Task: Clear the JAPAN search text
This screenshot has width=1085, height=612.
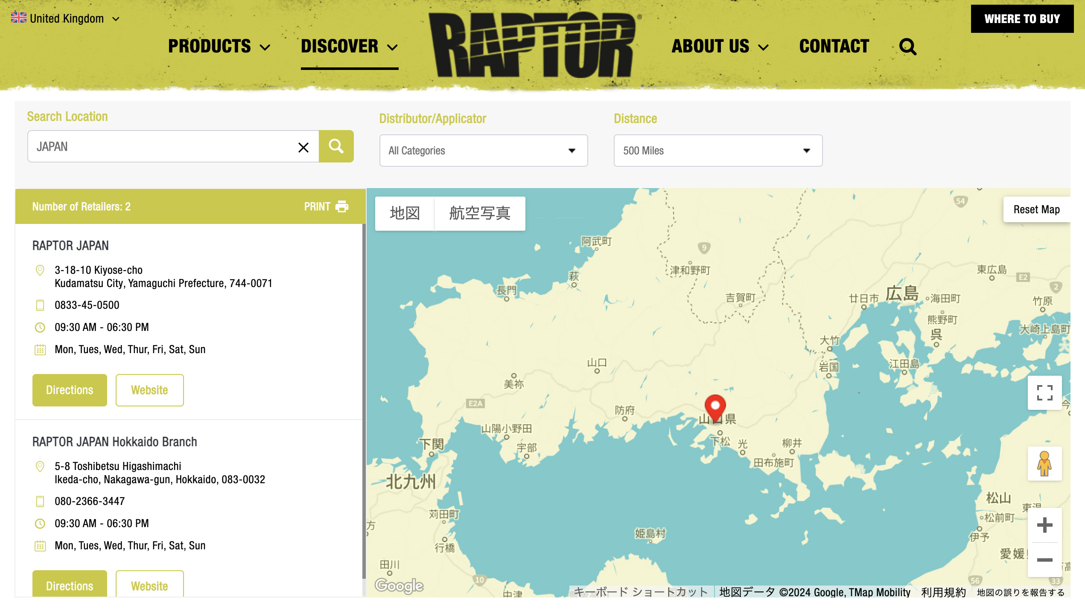Action: [303, 147]
